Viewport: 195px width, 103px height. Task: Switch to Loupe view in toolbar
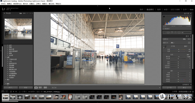click(36, 88)
